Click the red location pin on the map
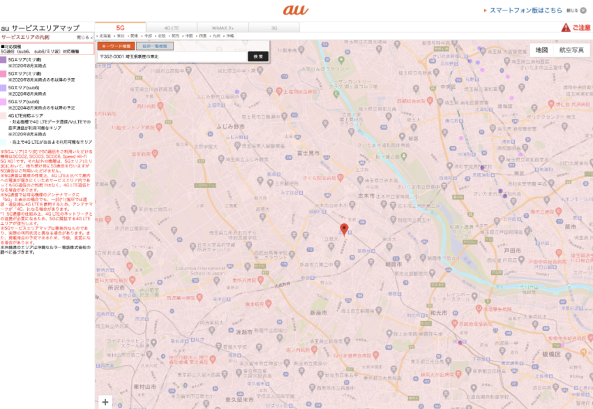This screenshot has height=409, width=593. tap(343, 230)
